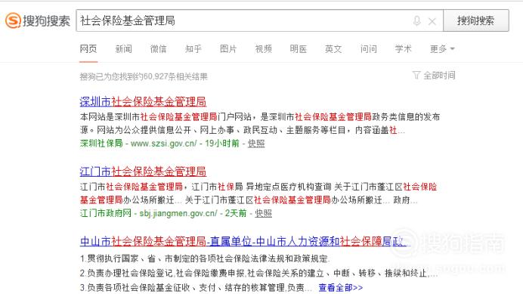
Task: Switch to the 英文 tab
Action: pyautogui.click(x=333, y=49)
